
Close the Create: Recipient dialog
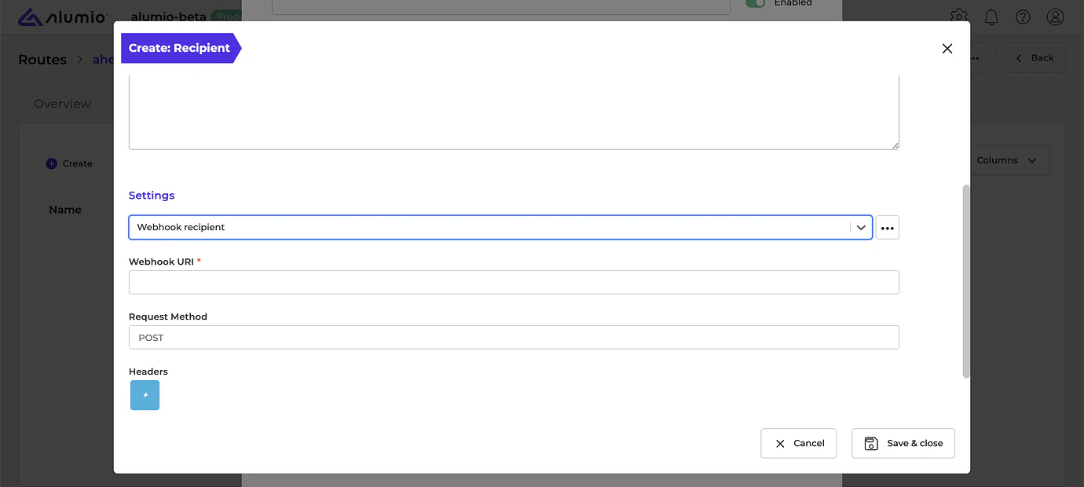947,49
